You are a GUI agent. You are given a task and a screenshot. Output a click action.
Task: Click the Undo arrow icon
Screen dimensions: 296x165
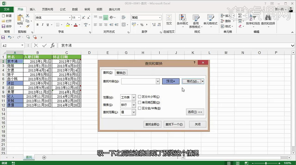(x=10, y=37)
